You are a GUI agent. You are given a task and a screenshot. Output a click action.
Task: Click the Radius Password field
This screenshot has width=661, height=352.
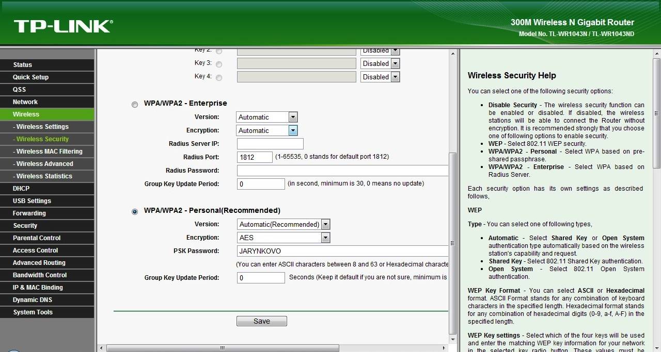(342, 171)
